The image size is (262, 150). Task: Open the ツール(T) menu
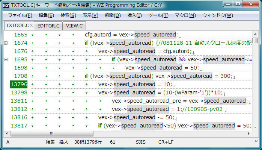158,15
